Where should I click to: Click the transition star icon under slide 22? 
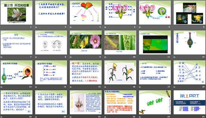105,117
